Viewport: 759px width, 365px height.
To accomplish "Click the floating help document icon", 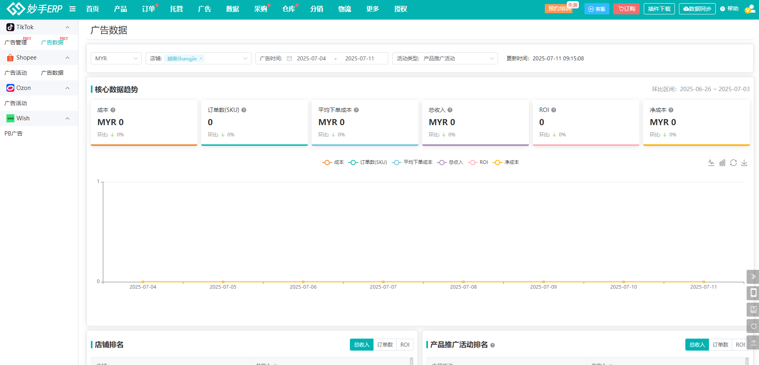I will pyautogui.click(x=753, y=309).
